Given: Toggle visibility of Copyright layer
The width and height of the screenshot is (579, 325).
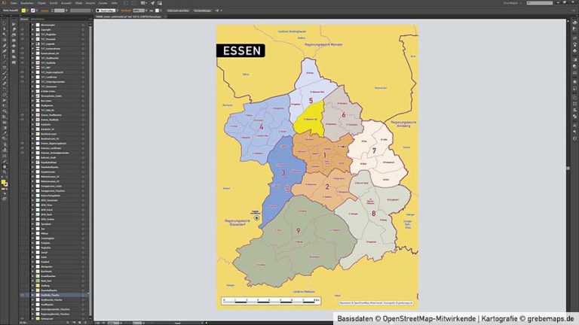Looking at the screenshot, I should click(x=22, y=29).
